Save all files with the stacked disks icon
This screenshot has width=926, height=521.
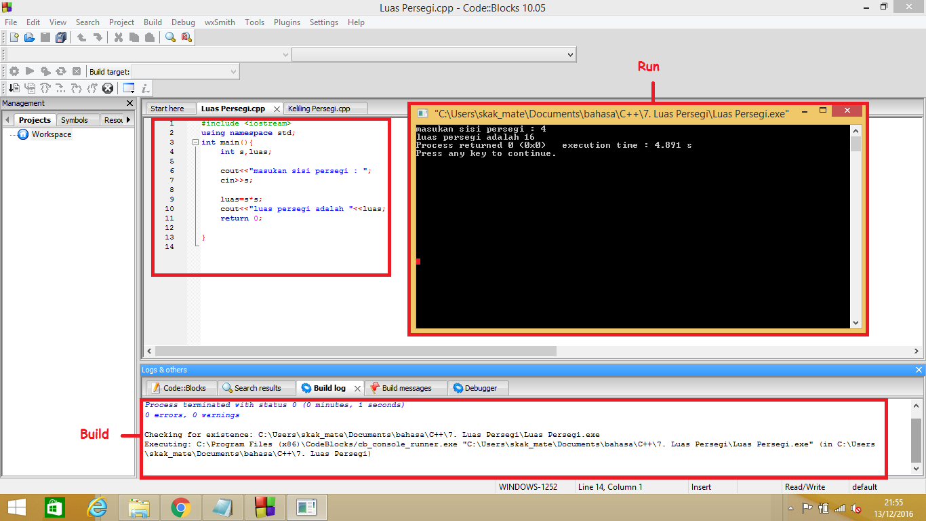(x=62, y=37)
